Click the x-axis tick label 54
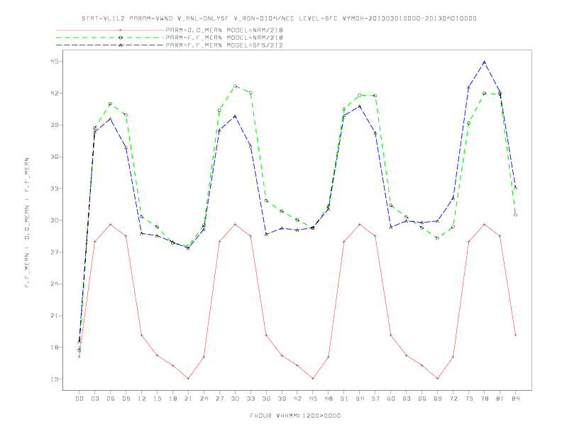Image resolution: width=562 pixels, height=434 pixels. pos(360,399)
